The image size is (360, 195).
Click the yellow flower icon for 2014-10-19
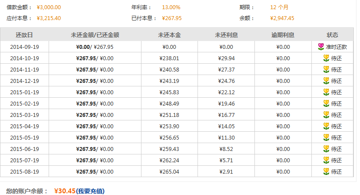tap(326, 58)
